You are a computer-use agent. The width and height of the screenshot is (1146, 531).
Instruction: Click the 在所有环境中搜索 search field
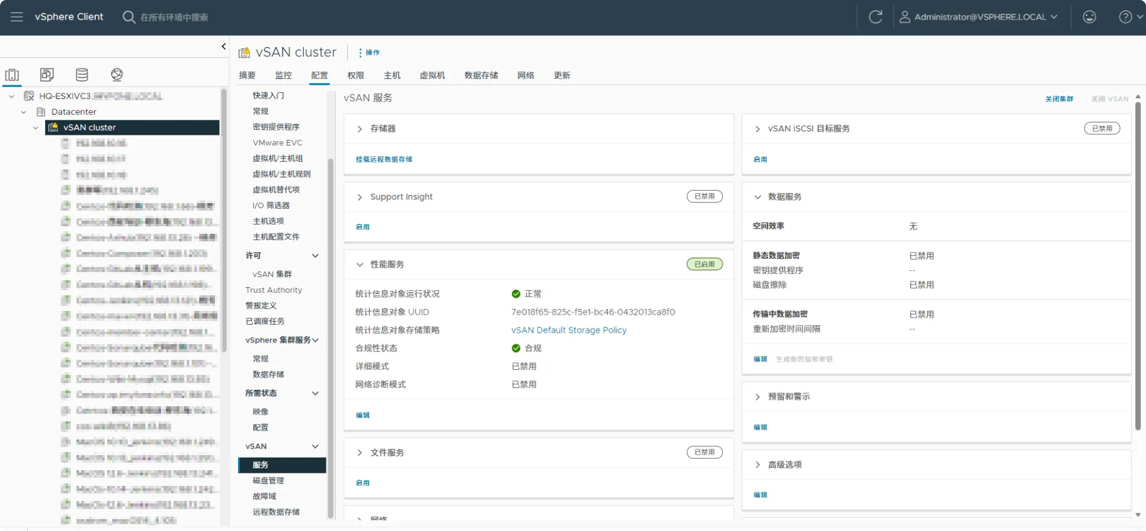pyautogui.click(x=174, y=17)
